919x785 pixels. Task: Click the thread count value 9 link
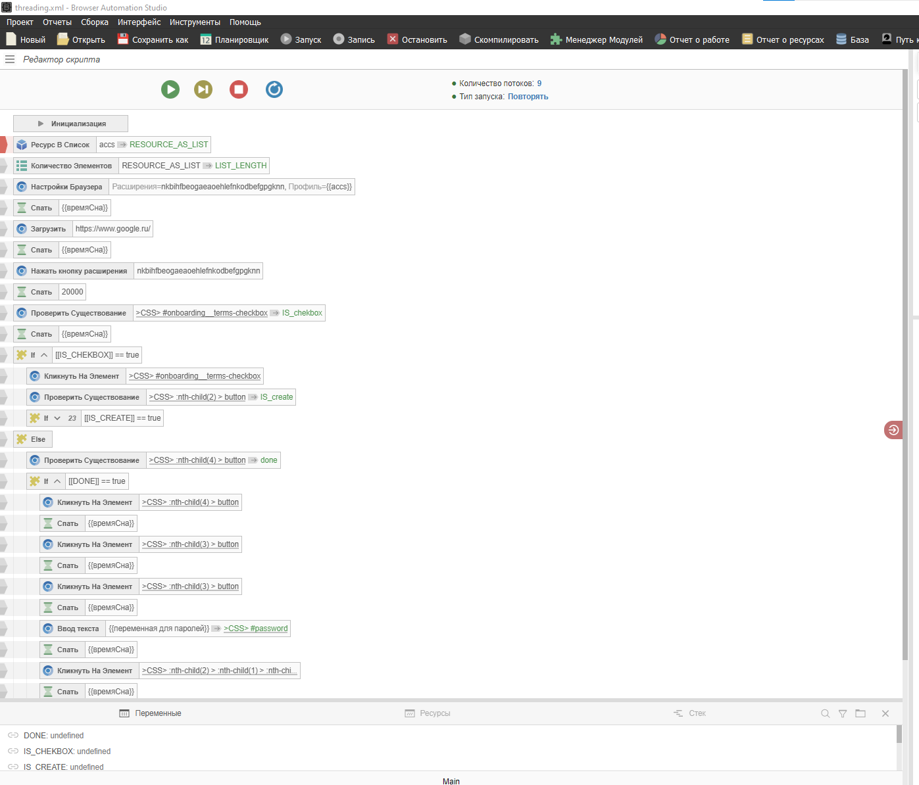point(539,83)
